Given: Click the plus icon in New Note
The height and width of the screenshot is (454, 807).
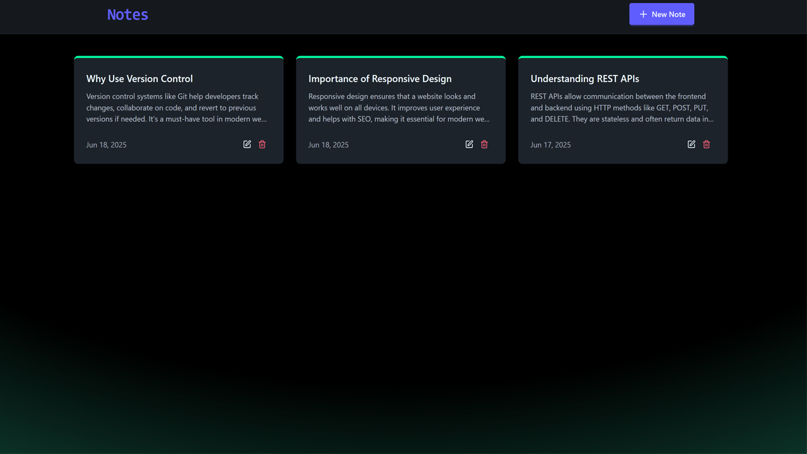Looking at the screenshot, I should [643, 15].
